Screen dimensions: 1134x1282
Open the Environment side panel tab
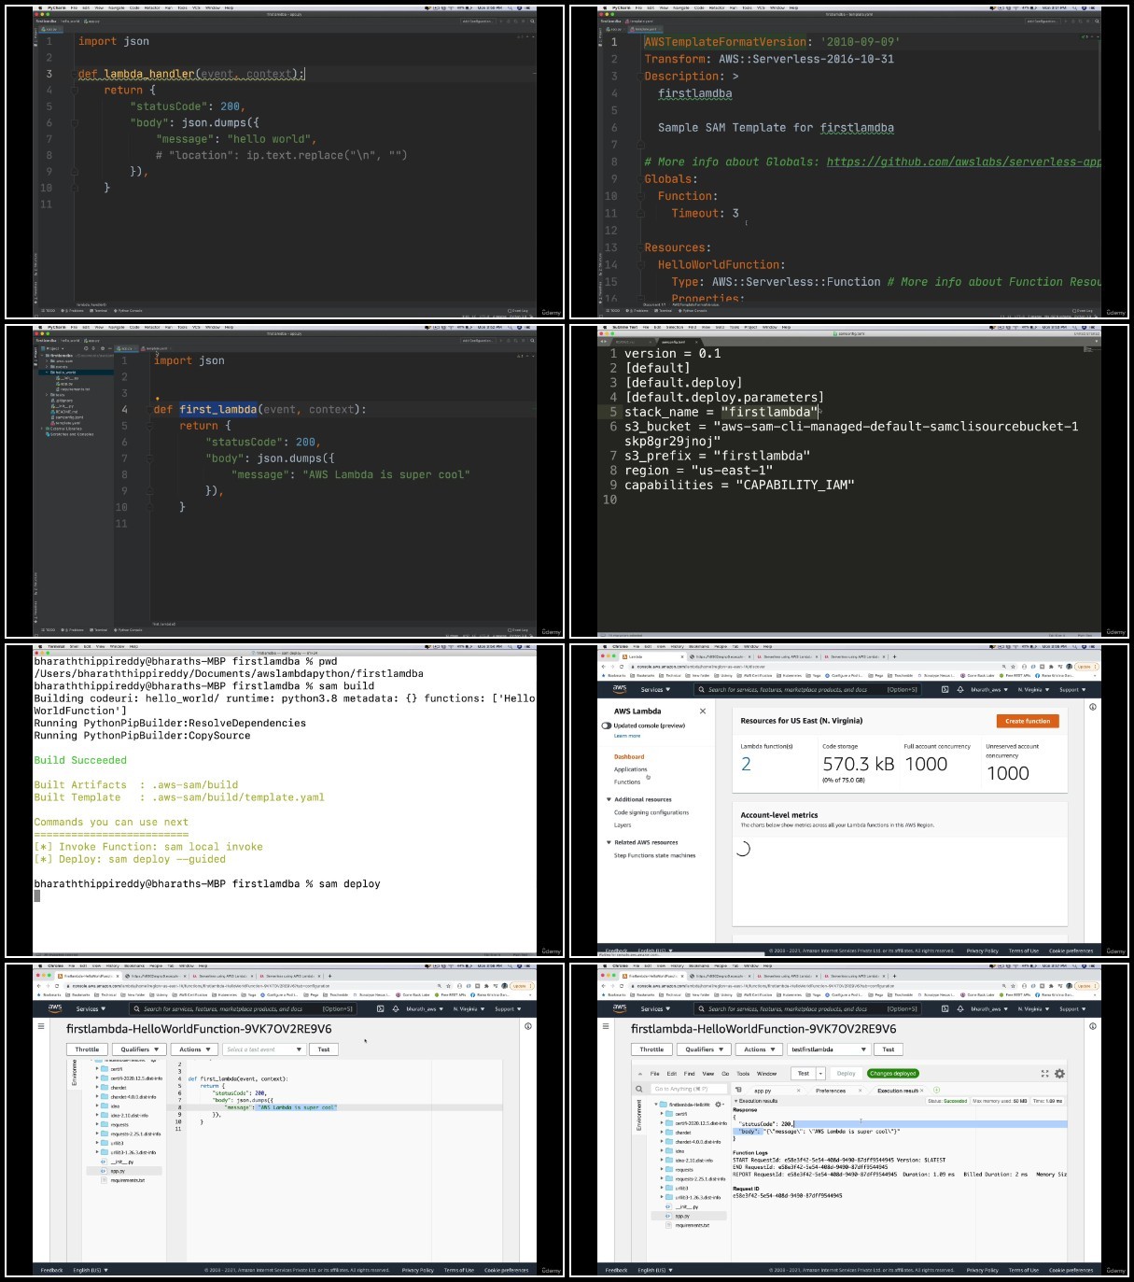(639, 1113)
